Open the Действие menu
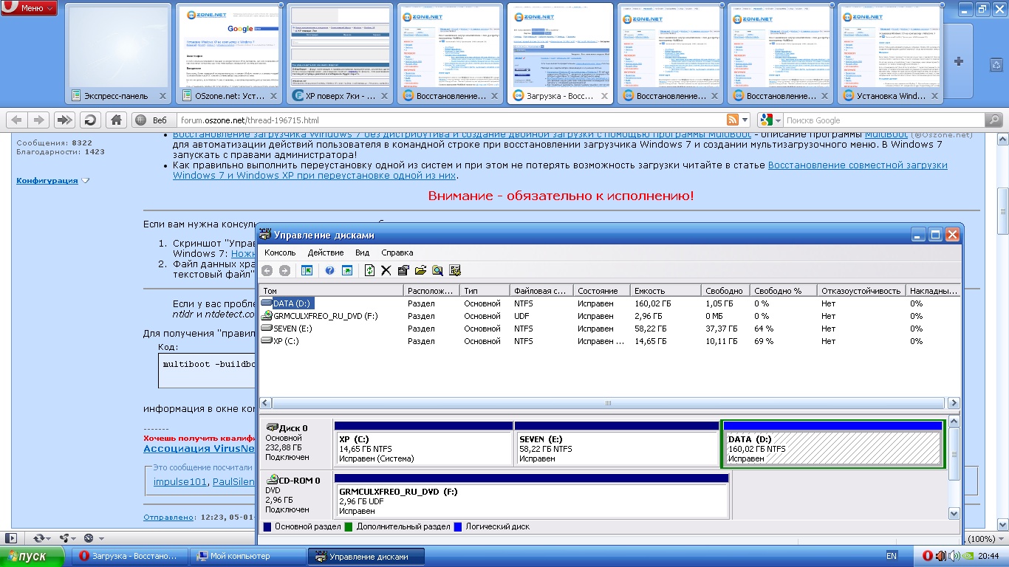This screenshot has width=1009, height=567. [x=325, y=252]
